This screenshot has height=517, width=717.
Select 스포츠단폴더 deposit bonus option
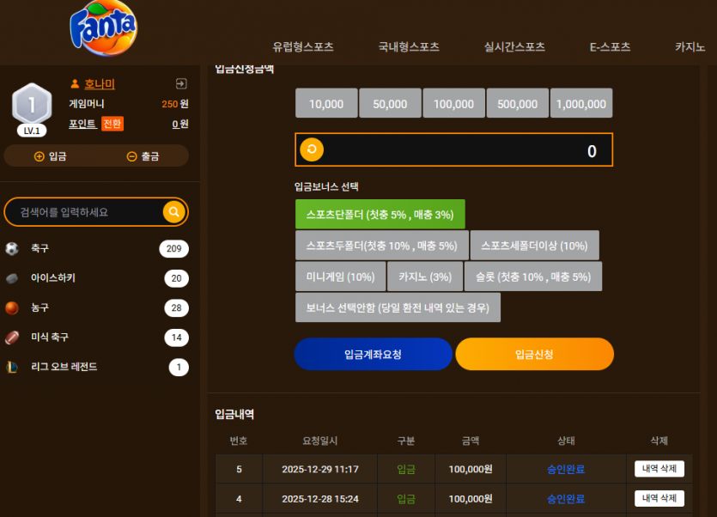(380, 214)
